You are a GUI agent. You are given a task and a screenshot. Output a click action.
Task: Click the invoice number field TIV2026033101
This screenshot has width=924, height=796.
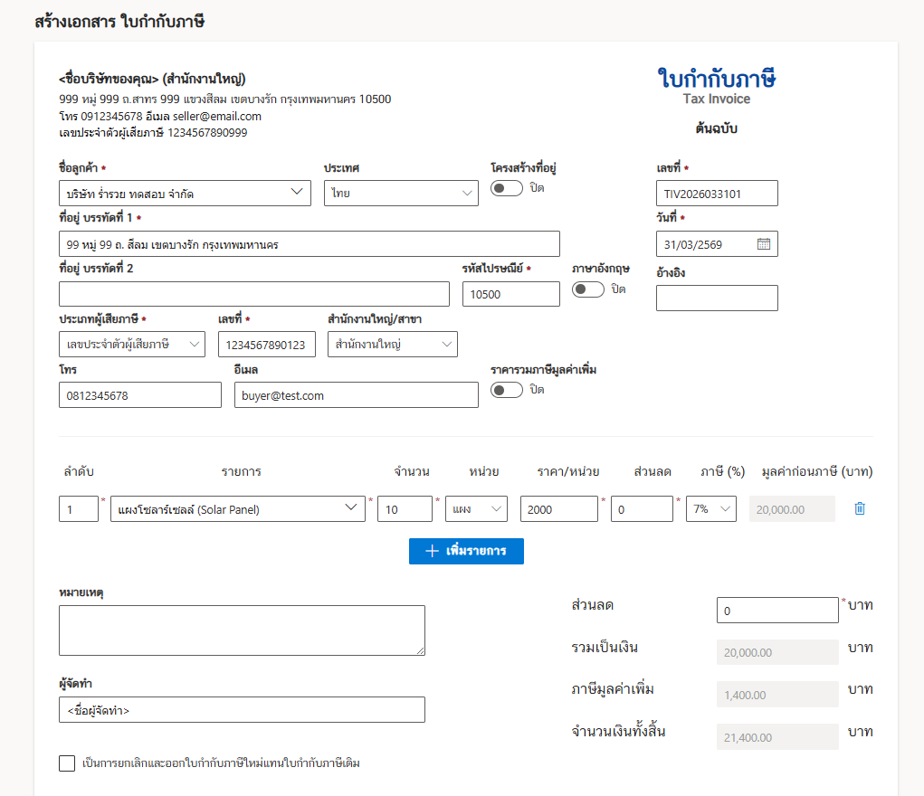716,194
